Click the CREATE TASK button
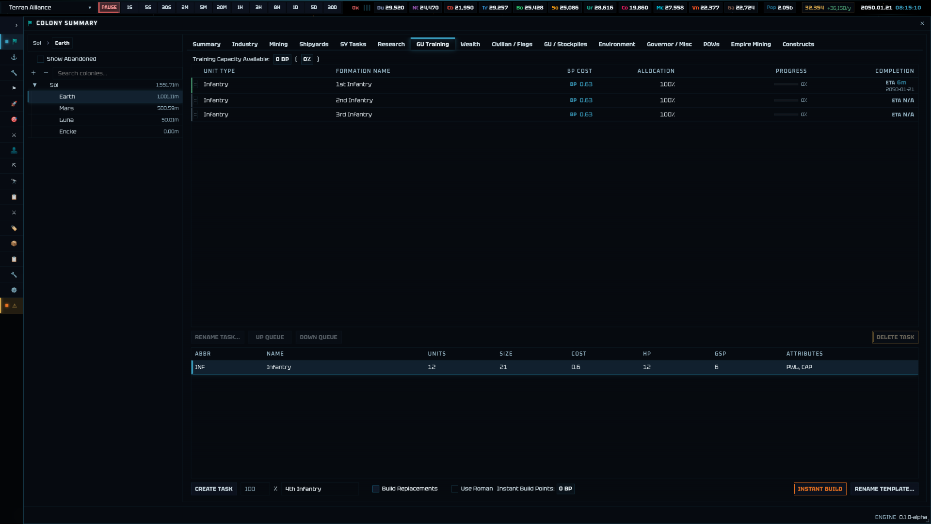This screenshot has width=931, height=524. tap(214, 489)
